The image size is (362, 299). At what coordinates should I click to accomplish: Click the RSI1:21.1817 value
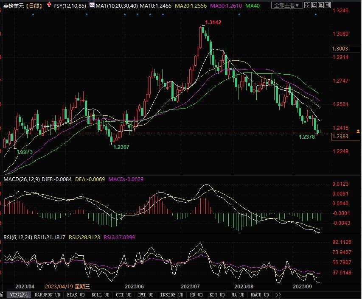pyautogui.click(x=50, y=237)
